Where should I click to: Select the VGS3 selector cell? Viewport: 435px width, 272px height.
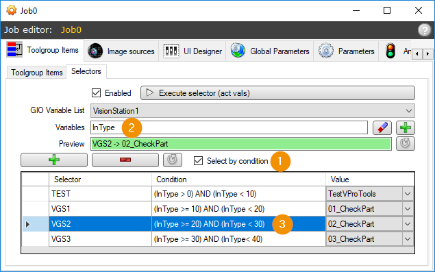(100, 238)
